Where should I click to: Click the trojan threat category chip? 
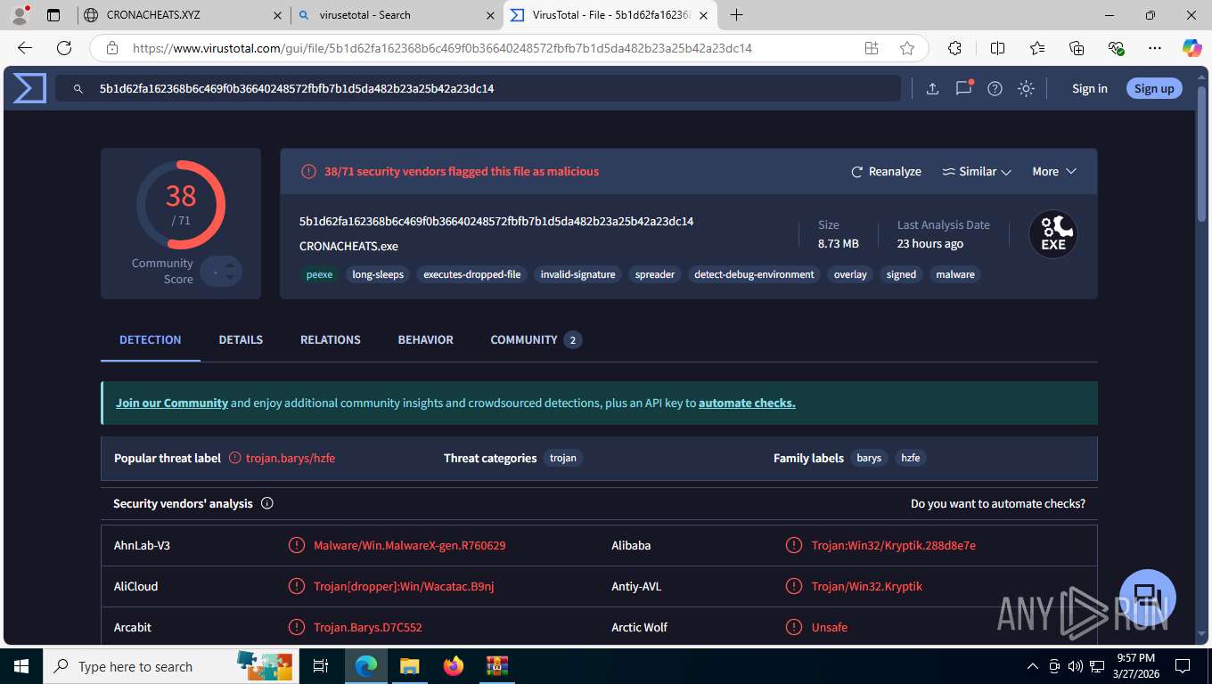point(563,458)
